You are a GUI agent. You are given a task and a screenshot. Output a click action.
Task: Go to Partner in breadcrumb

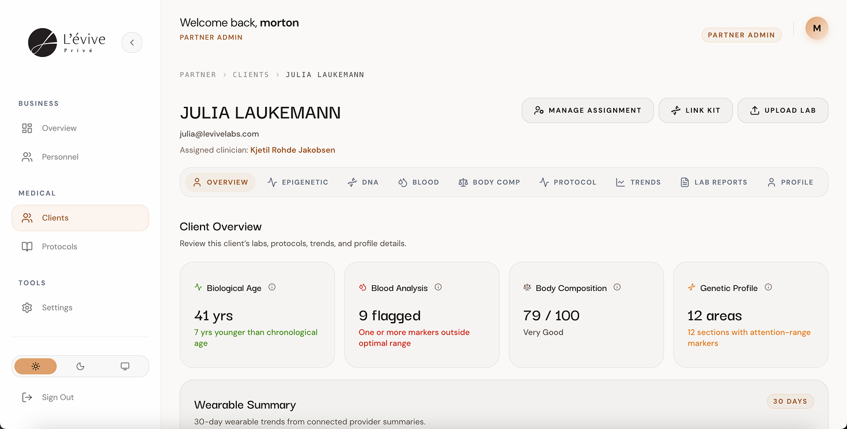198,75
